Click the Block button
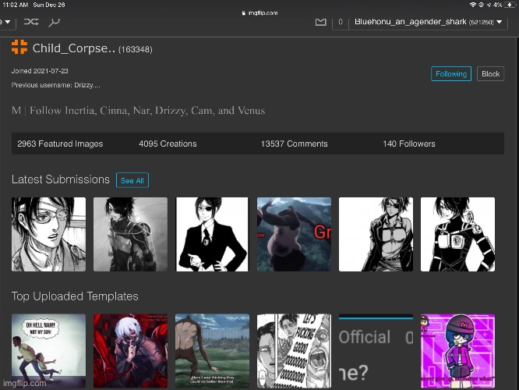 point(490,74)
